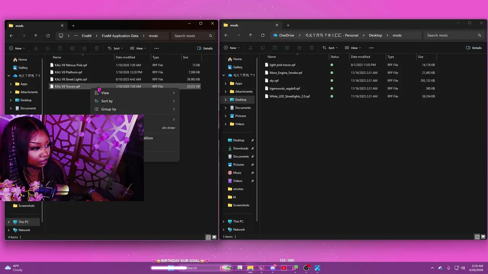Click FiveM Application Data in left breadcrumb
488x274 pixels.
pos(120,36)
